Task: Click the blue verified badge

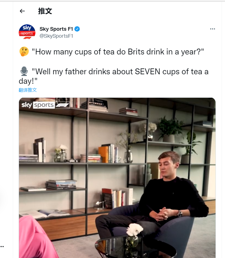Action: pos(77,29)
